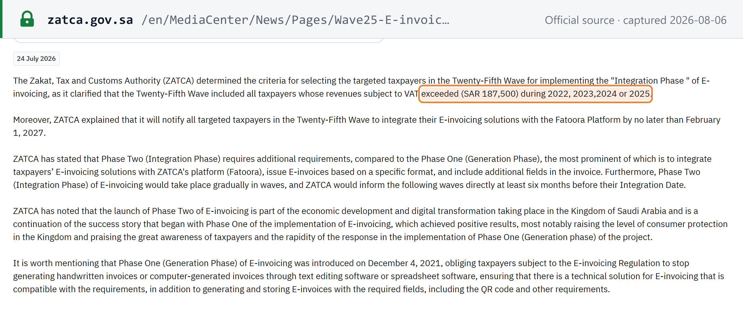743x309 pixels.
Task: Click the paragraph starting "ZATCA has noted that the launch"
Action: click(x=370, y=224)
